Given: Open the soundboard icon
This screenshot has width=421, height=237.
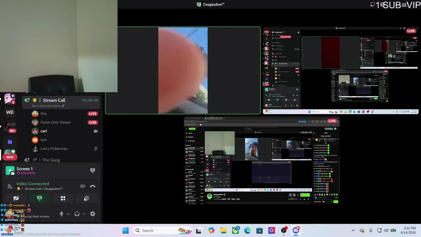Looking at the screenshot, I should tap(87, 198).
